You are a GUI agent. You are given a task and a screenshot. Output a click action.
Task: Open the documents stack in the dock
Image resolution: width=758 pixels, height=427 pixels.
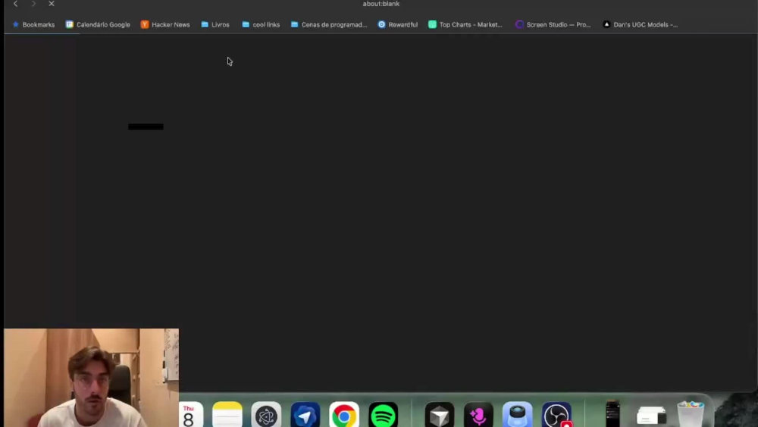(x=651, y=416)
